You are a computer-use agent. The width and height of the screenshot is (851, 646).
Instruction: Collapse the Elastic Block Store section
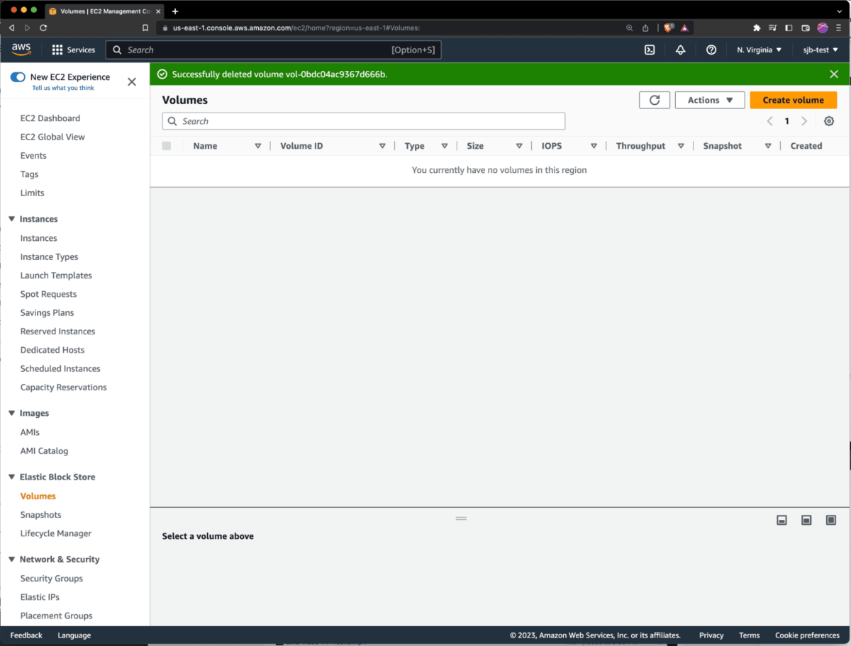pos(11,477)
